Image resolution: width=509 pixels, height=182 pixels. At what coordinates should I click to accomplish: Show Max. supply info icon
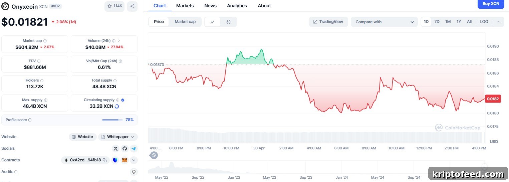[45, 100]
